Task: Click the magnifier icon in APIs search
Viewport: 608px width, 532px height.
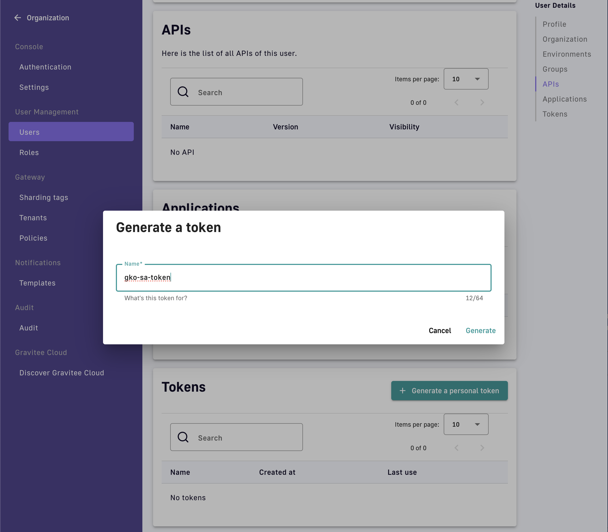Action: coord(183,92)
